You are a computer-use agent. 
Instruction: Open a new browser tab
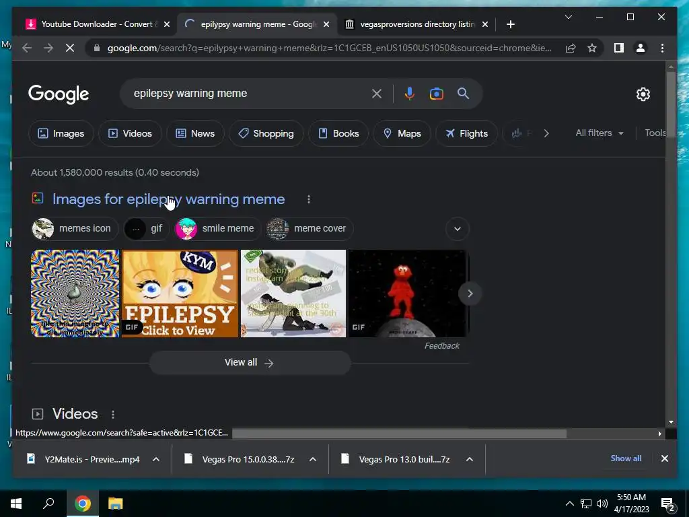tap(510, 24)
